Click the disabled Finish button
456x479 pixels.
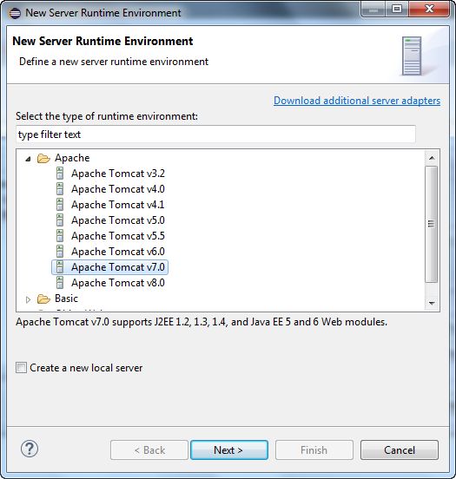pos(314,449)
